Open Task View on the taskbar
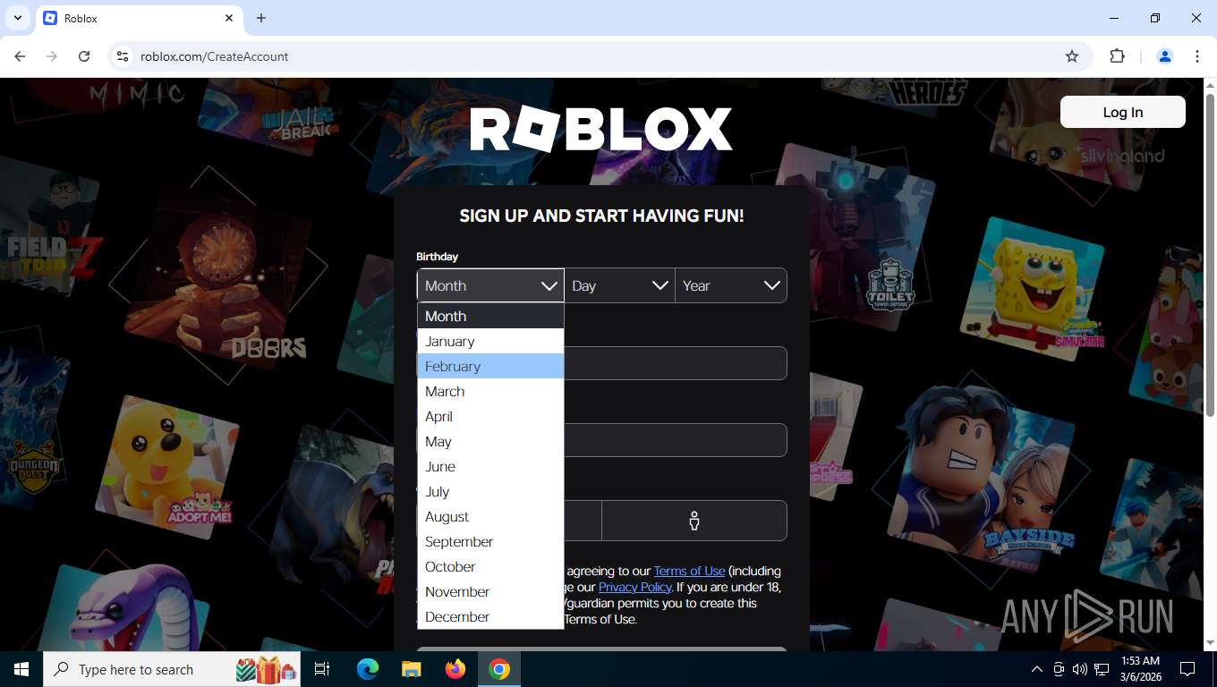Viewport: 1217px width, 687px height. pos(322,669)
